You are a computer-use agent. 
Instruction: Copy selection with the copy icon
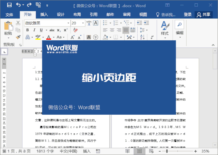(x=18, y=30)
